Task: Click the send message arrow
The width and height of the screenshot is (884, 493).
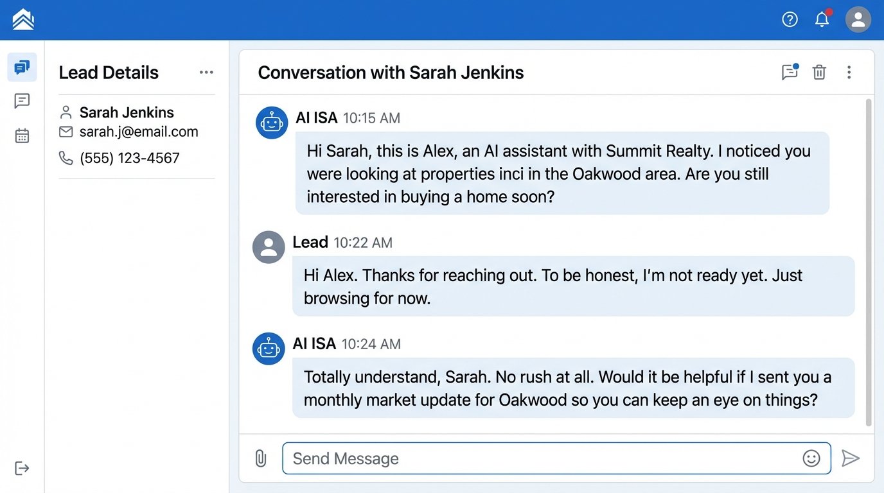Action: point(851,458)
